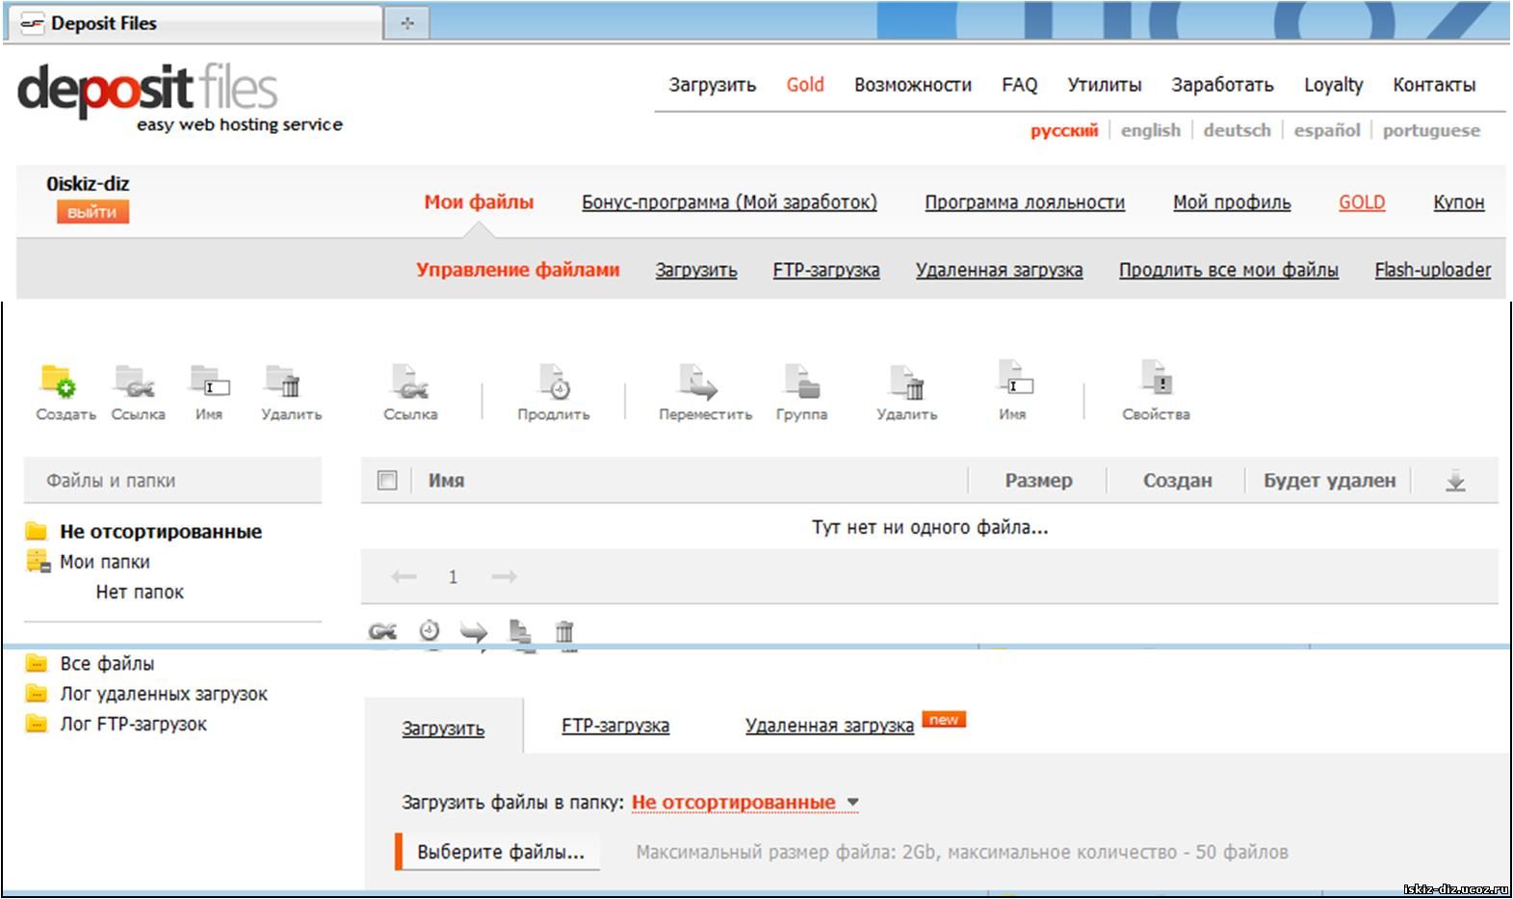Click the small move arrow icon below list

(474, 632)
